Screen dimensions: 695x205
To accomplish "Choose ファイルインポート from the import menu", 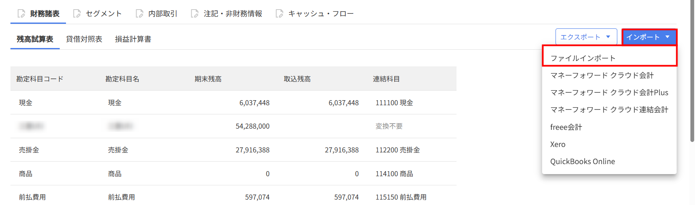I will click(x=583, y=58).
